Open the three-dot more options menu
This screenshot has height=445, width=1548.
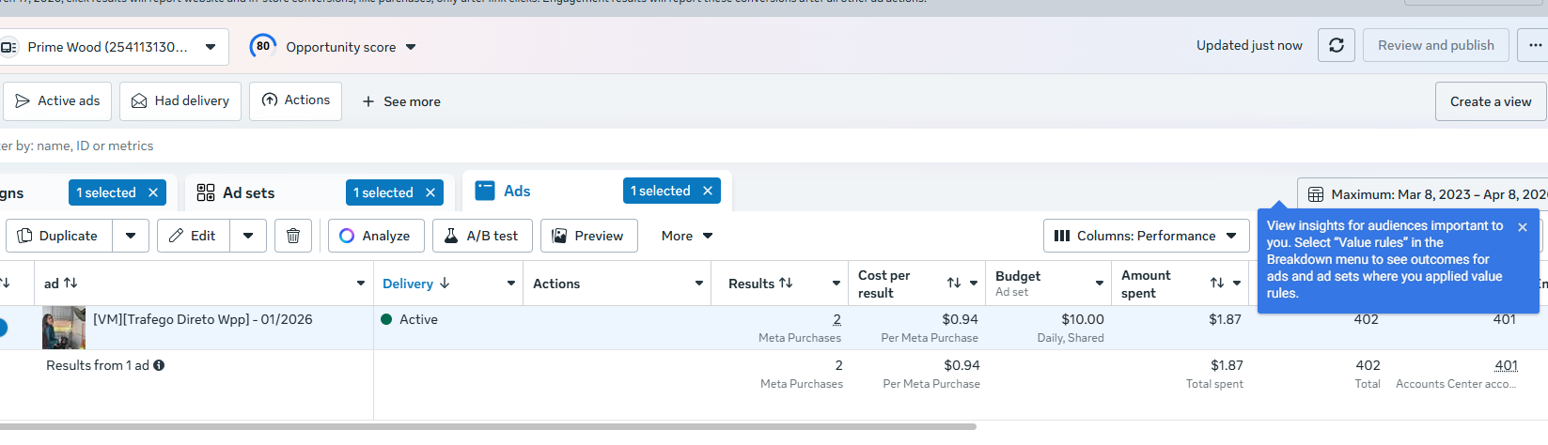1534,45
